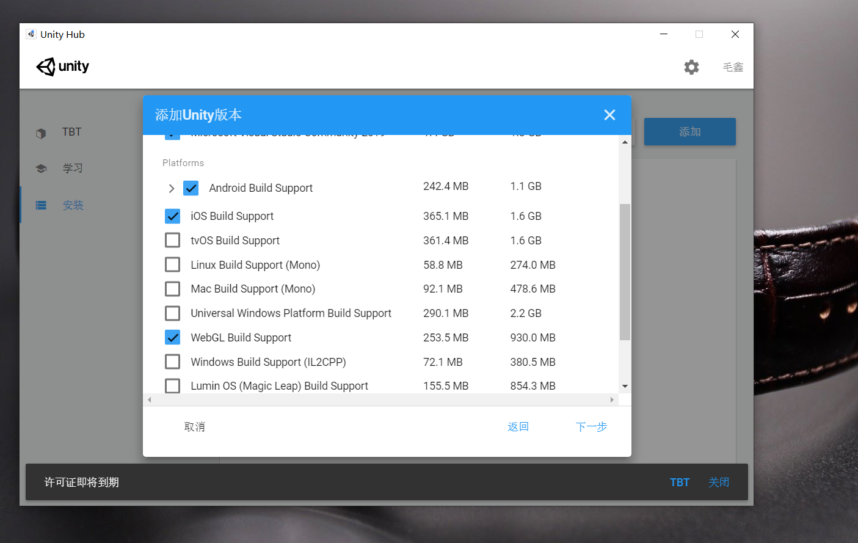Open settings with the gear icon
The height and width of the screenshot is (543, 858).
(x=691, y=67)
